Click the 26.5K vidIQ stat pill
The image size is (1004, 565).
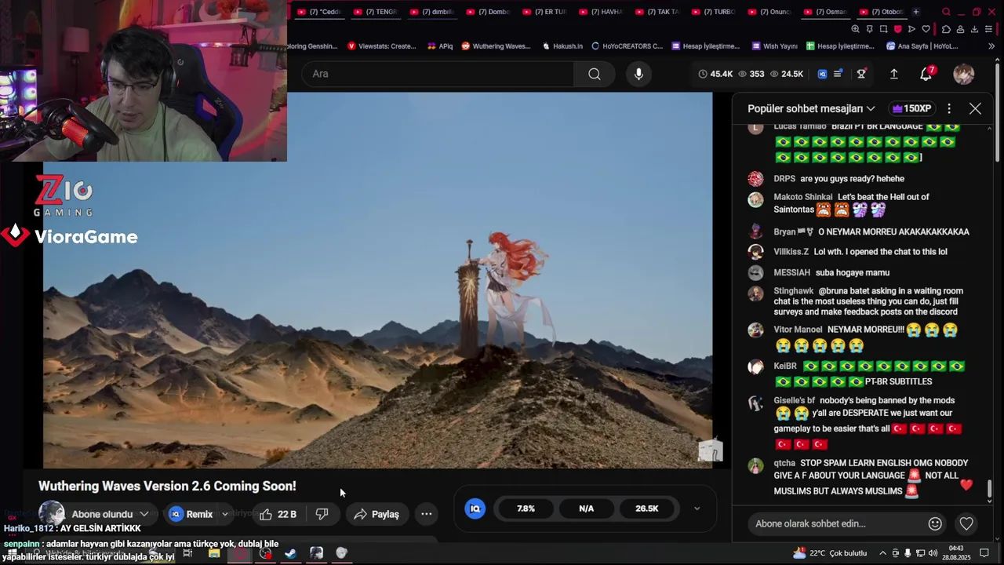(646, 508)
